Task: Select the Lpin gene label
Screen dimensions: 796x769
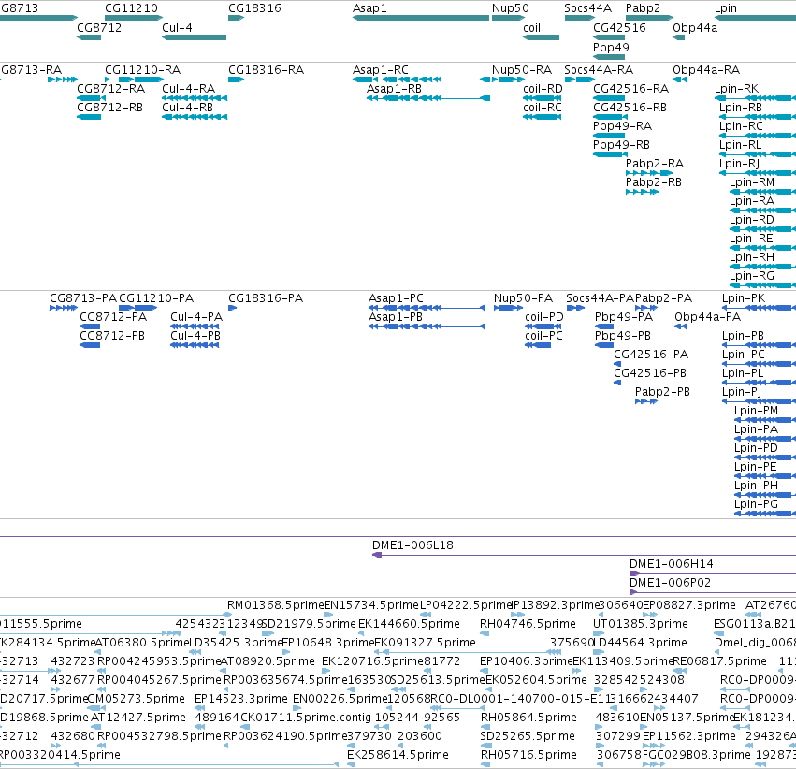Action: click(726, 8)
